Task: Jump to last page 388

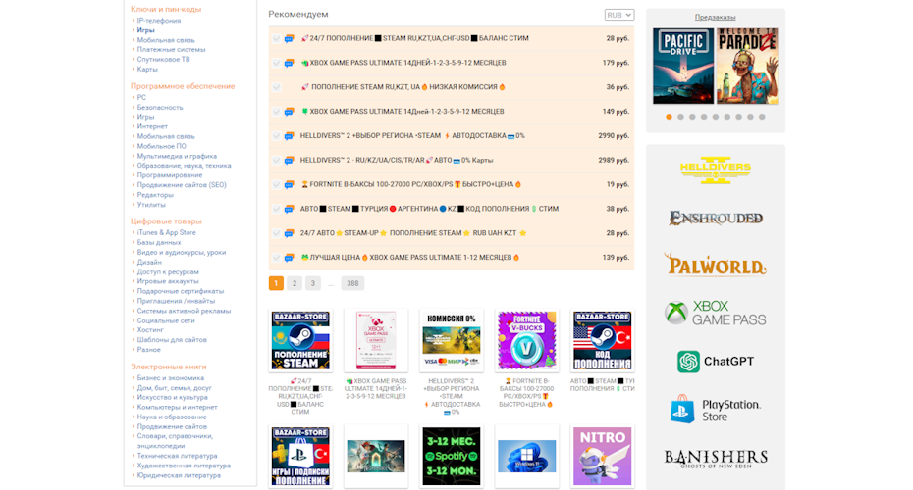Action: (352, 283)
